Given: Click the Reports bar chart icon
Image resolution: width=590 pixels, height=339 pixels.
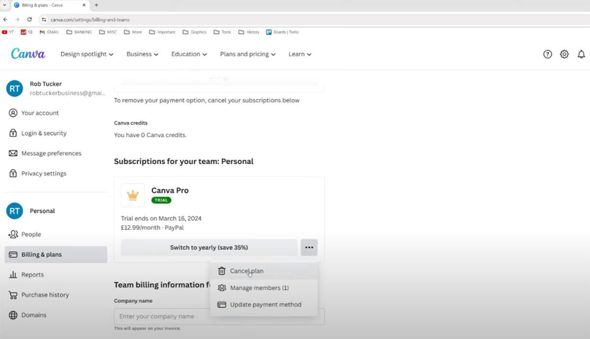Looking at the screenshot, I should [x=13, y=275].
